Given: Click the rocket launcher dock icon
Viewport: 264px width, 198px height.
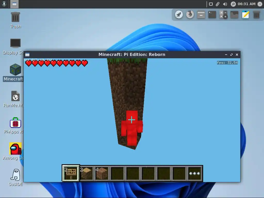Looking at the screenshot, I should (x=179, y=15).
